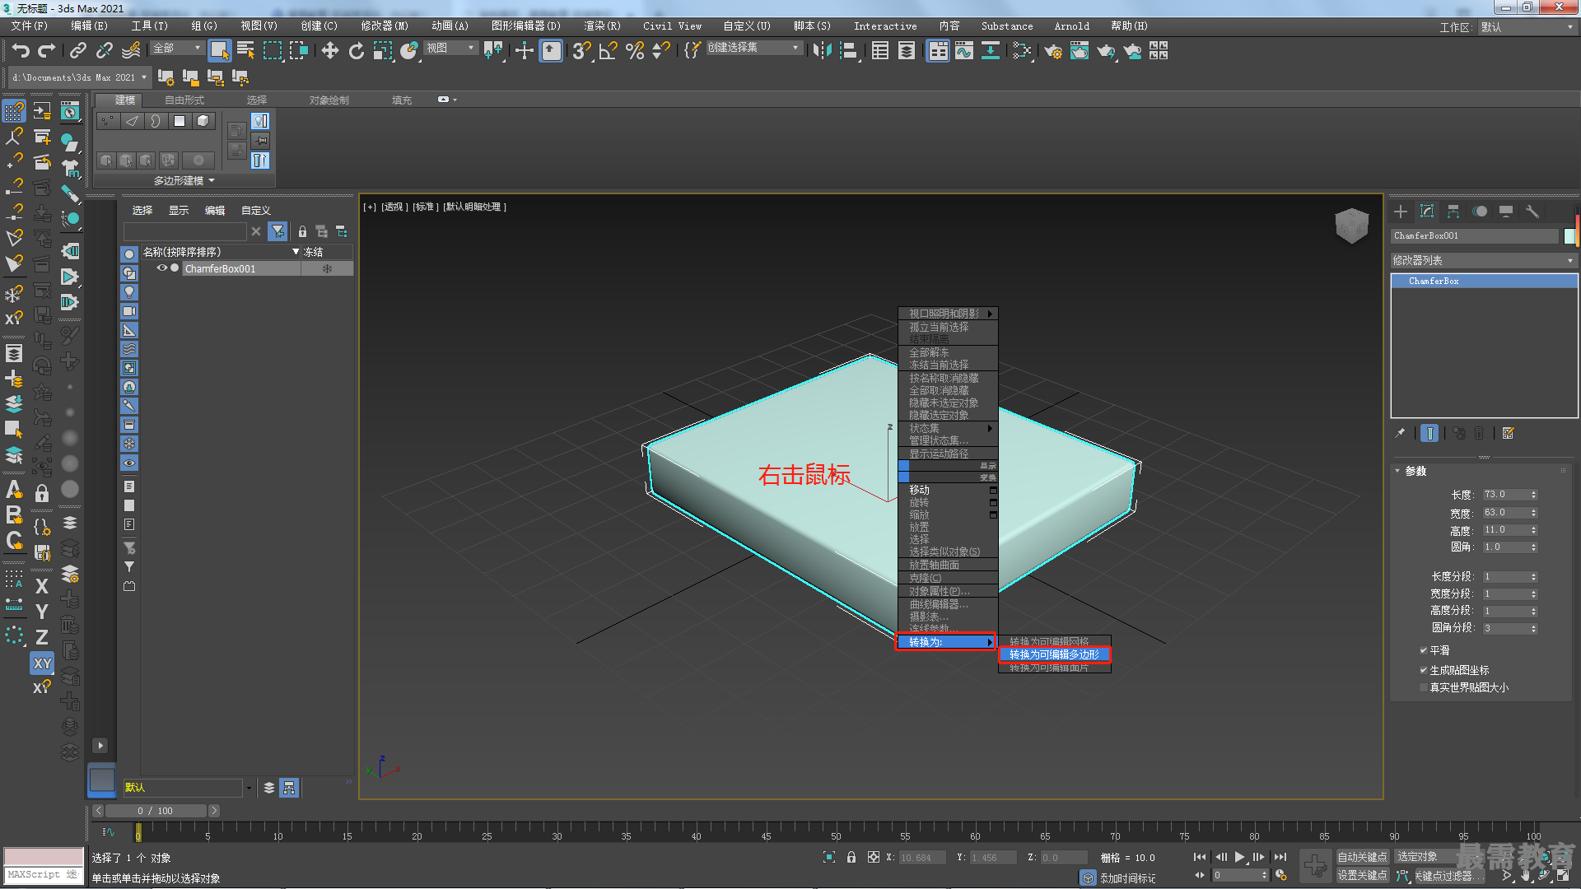The height and width of the screenshot is (889, 1581).
Task: Toggle the Percent Snap icon
Action: coord(635,51)
